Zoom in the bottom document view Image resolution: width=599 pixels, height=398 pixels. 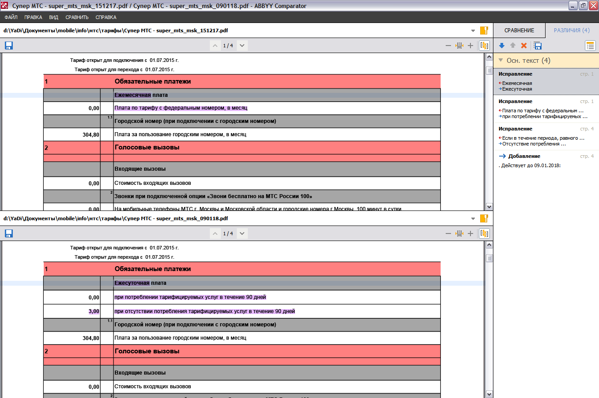[470, 233]
